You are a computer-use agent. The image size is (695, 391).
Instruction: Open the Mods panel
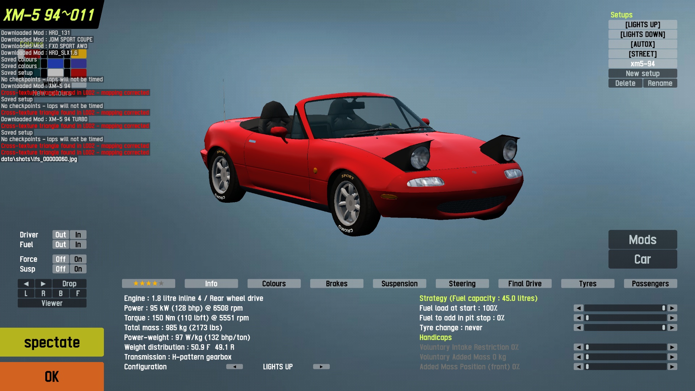[x=643, y=240]
